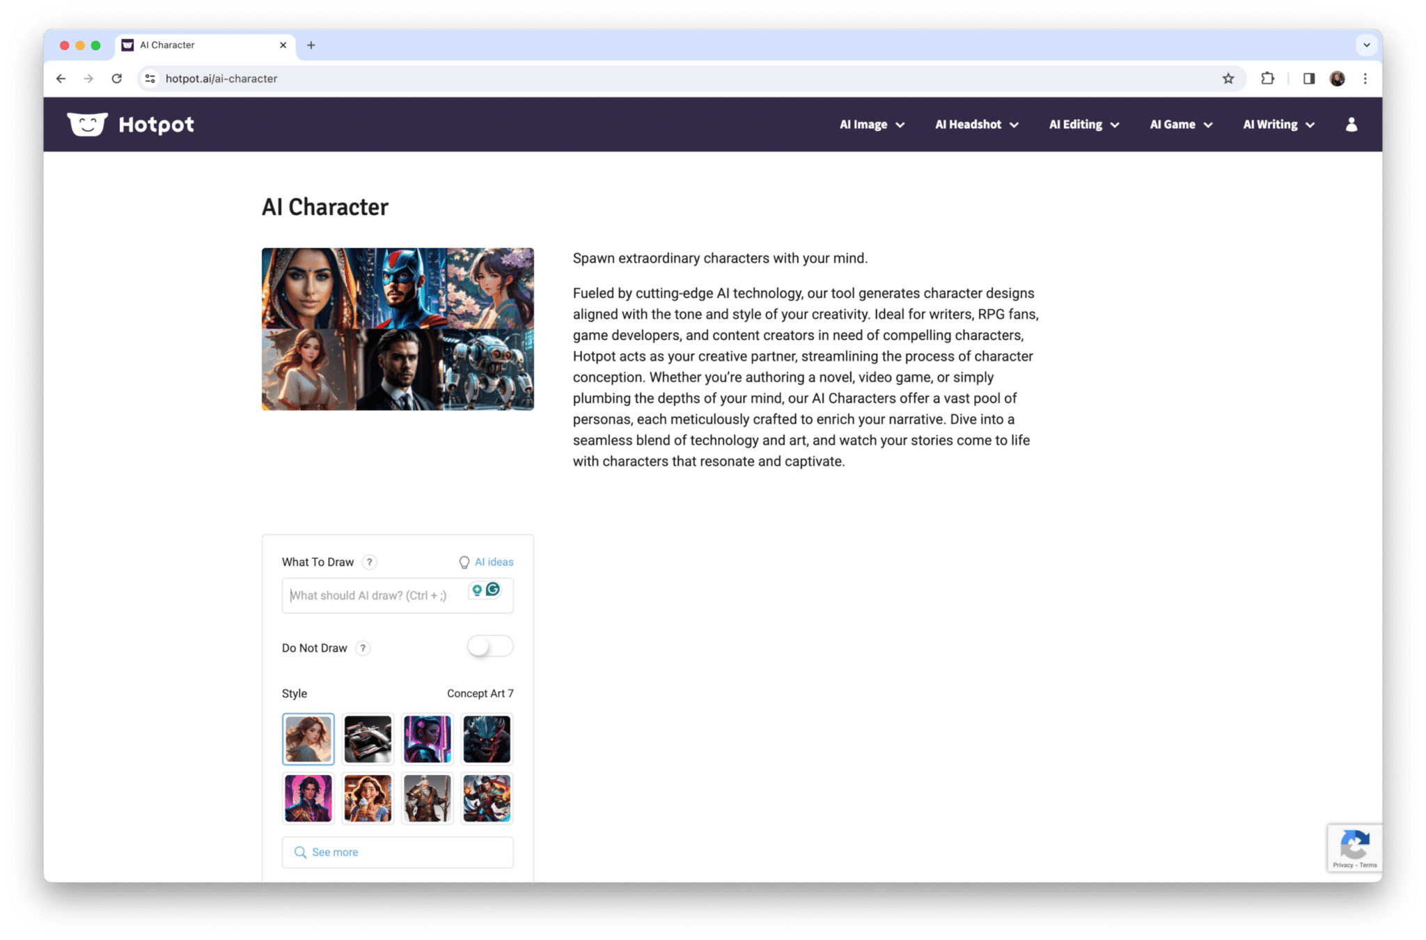Open the user account profile icon
The width and height of the screenshot is (1426, 940).
pyautogui.click(x=1351, y=125)
